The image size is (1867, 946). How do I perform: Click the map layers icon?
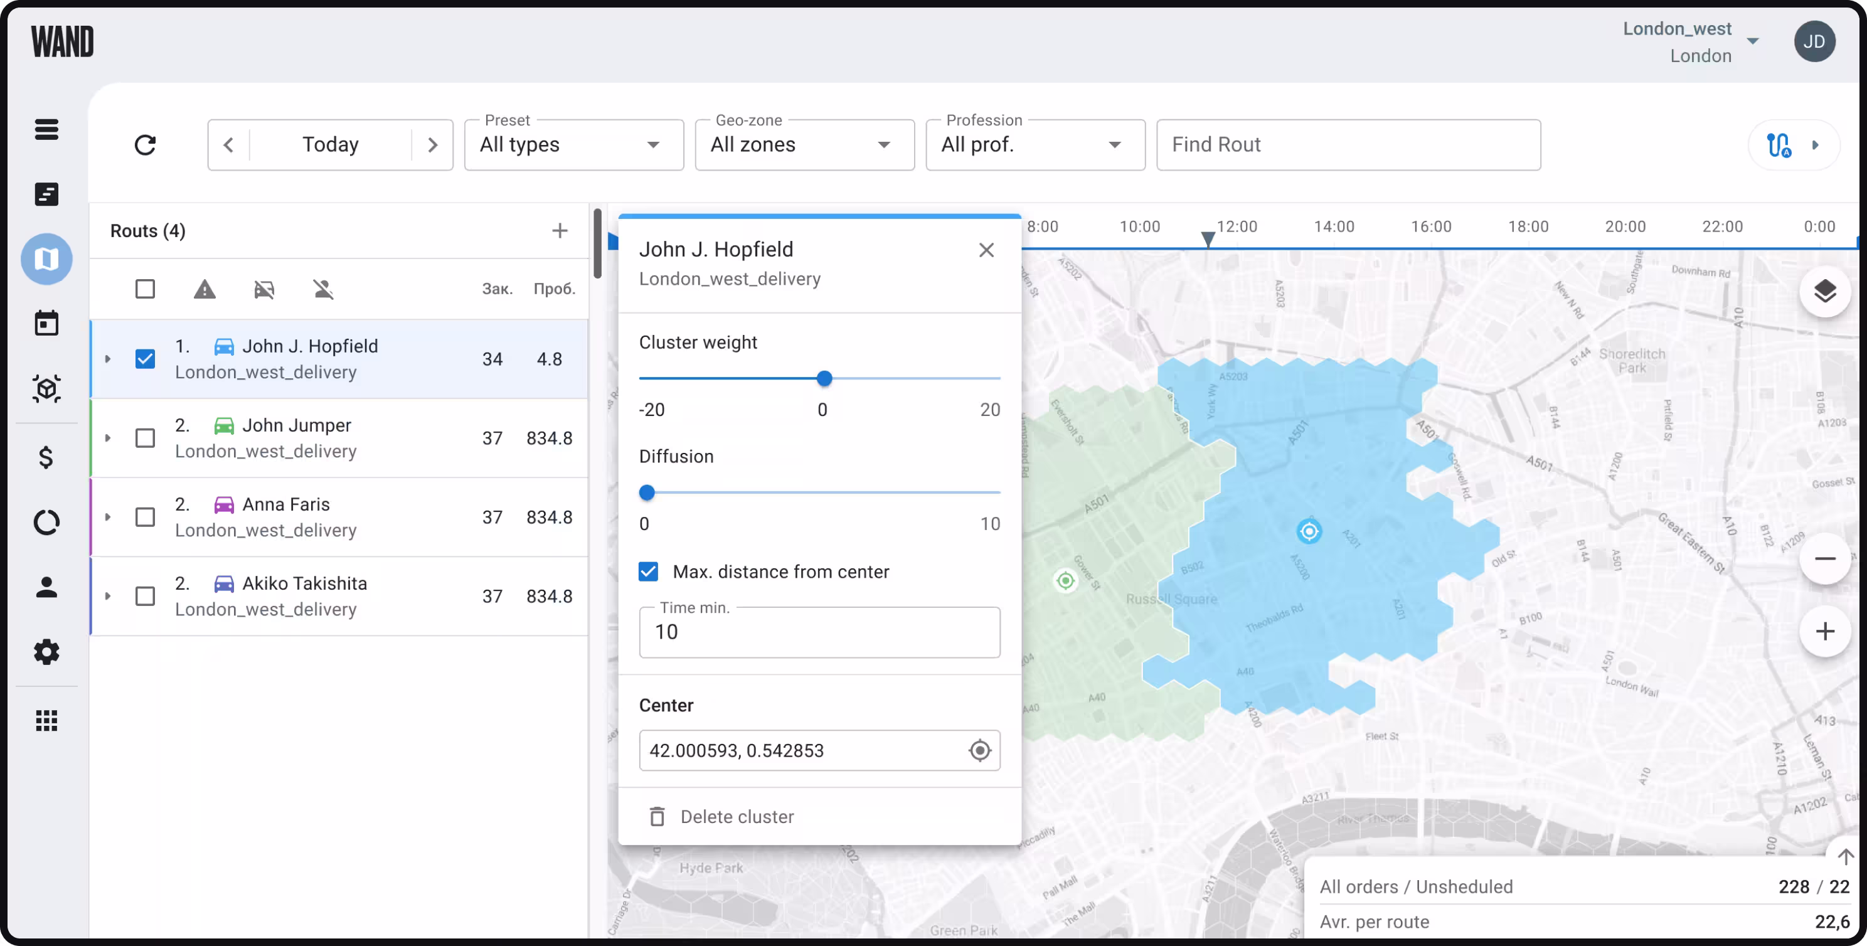[x=1824, y=292]
